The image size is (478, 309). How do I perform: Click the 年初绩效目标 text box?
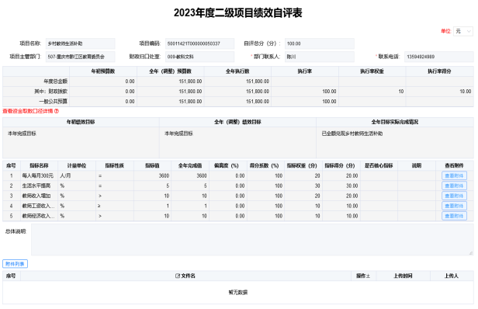[81, 142]
